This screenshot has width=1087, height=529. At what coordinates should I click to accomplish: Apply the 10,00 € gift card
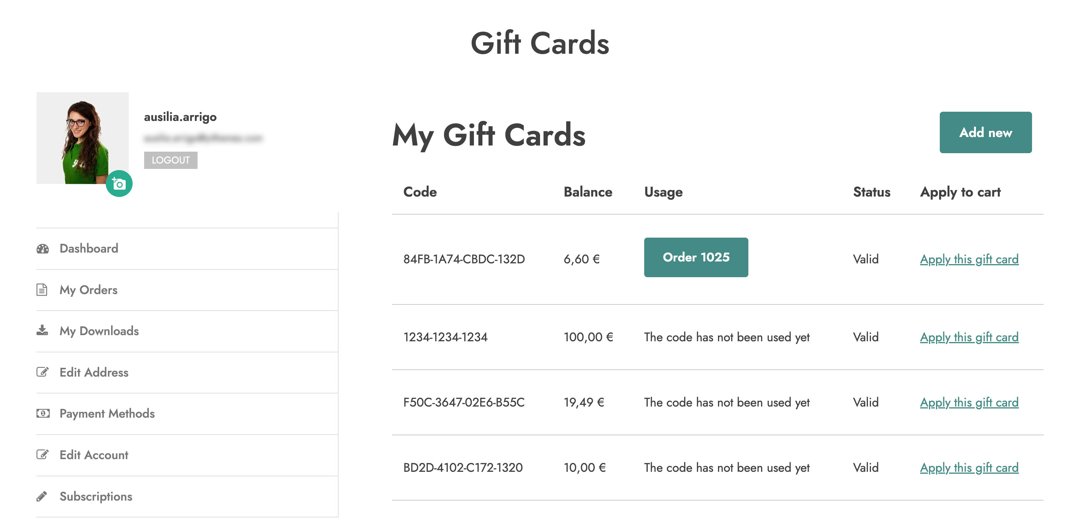(x=969, y=468)
